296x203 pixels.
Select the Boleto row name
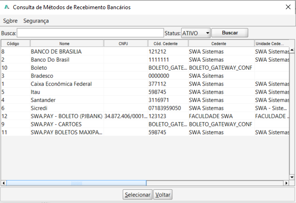pyautogui.click(x=39, y=68)
